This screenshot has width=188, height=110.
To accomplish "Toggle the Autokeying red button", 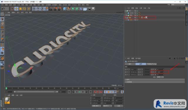I will pyautogui.click(x=98, y=92).
